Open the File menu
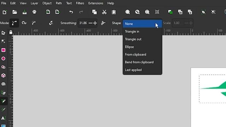Image resolution: width=226 pixels, height=127 pixels. tap(4, 3)
